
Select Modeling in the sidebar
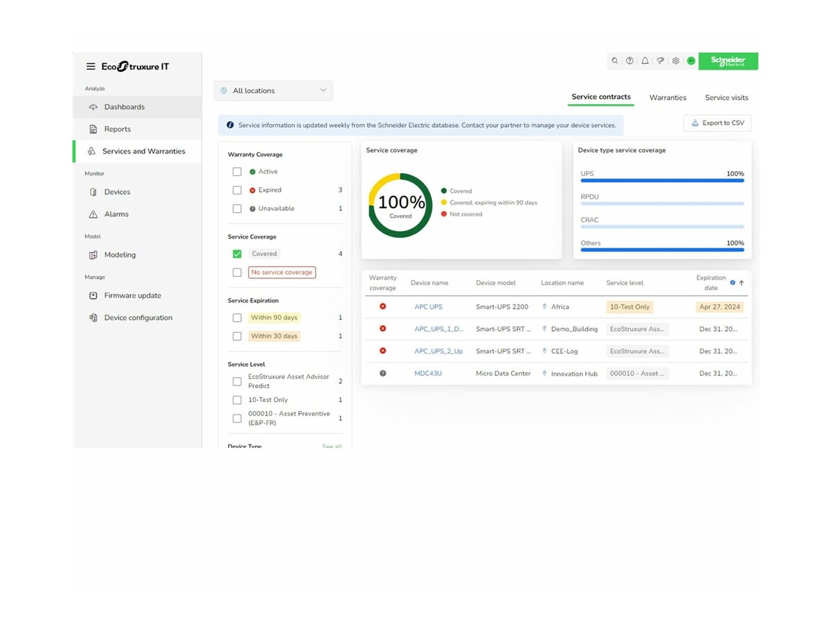[120, 255]
